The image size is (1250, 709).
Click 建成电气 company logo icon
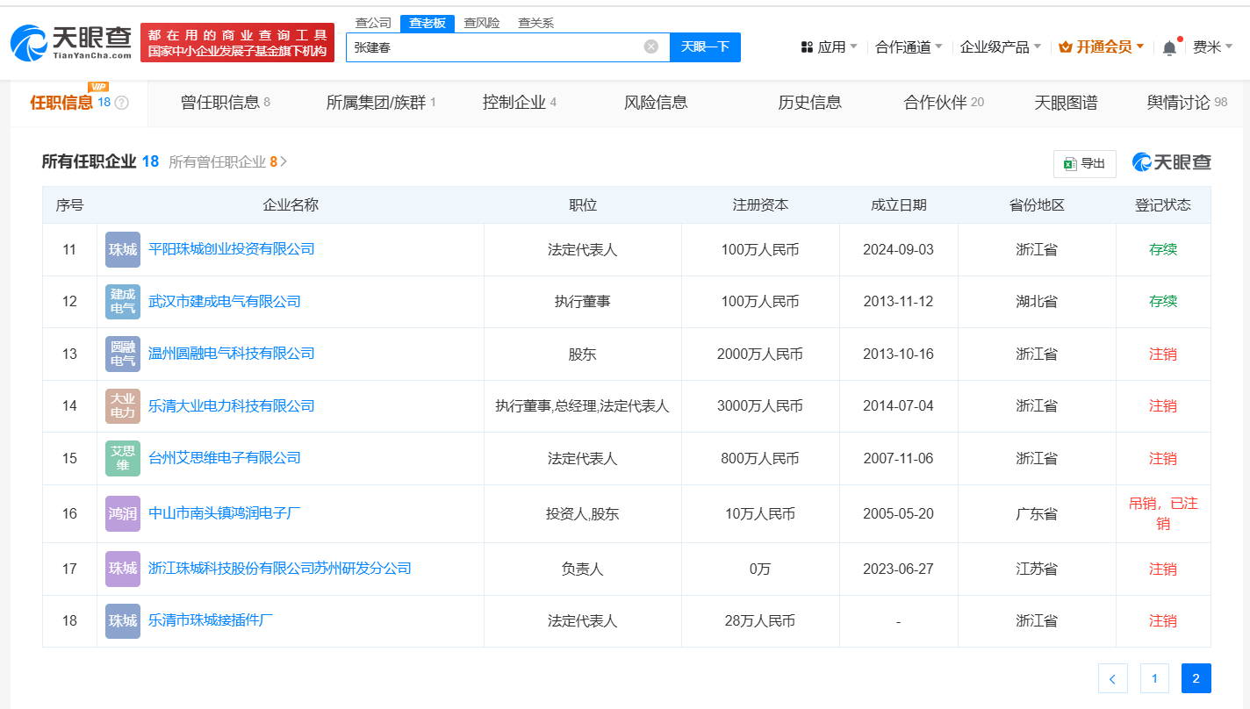click(x=123, y=302)
